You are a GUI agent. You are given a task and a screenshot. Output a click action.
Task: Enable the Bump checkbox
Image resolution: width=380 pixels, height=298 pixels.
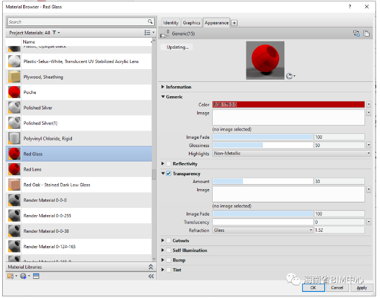pyautogui.click(x=169, y=260)
